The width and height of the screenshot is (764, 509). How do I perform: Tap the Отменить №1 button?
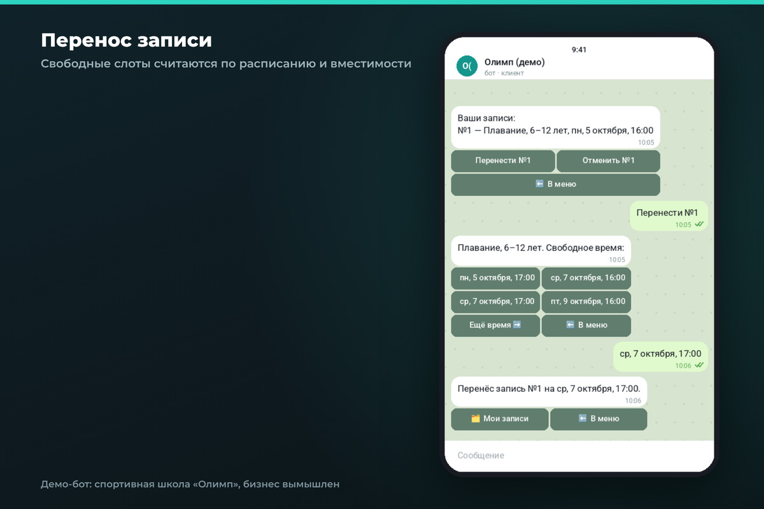[608, 161]
